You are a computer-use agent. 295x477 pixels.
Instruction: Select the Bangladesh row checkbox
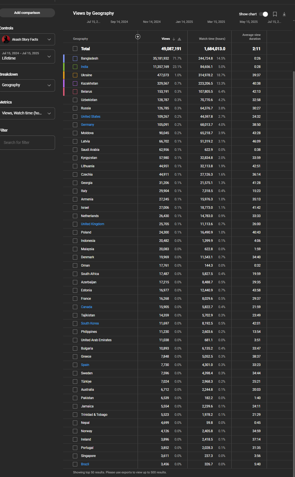pos(75,58)
